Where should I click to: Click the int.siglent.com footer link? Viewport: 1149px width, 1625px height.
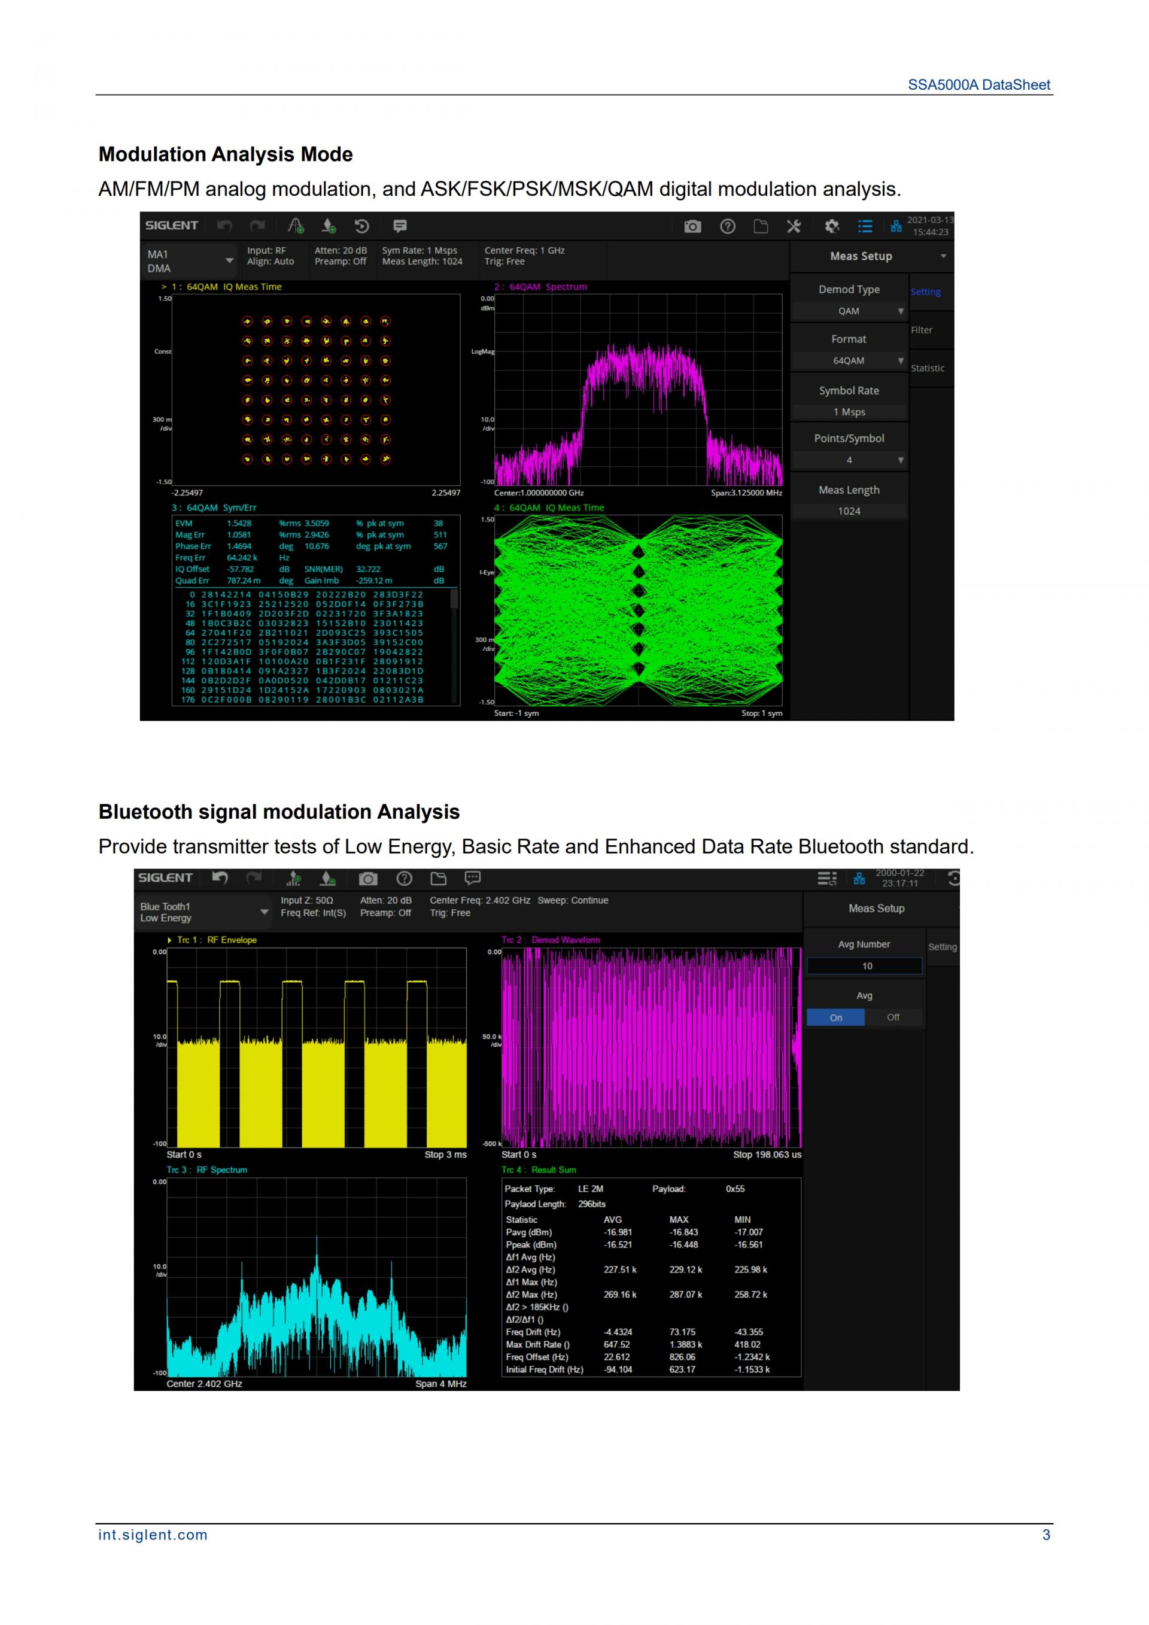click(x=153, y=1535)
